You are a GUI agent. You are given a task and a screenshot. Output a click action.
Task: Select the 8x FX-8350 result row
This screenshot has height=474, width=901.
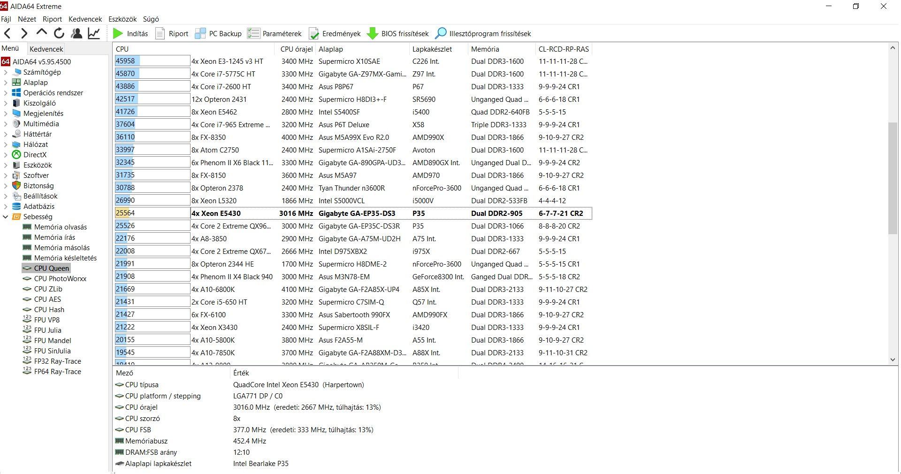tap(353, 137)
